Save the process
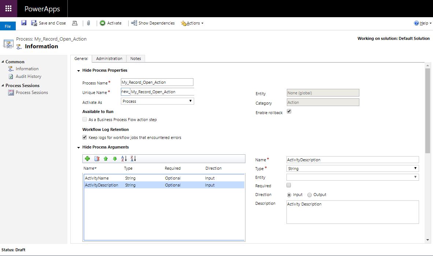 click(23, 23)
